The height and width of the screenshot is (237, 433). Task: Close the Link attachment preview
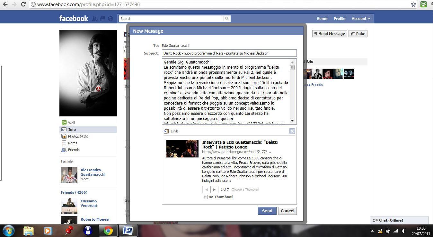pos(292,131)
